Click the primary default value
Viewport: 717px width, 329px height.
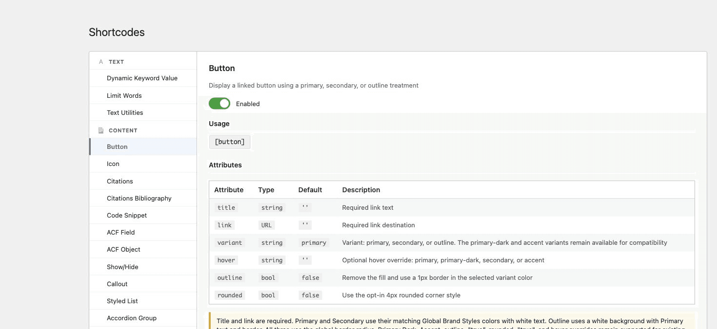click(314, 242)
